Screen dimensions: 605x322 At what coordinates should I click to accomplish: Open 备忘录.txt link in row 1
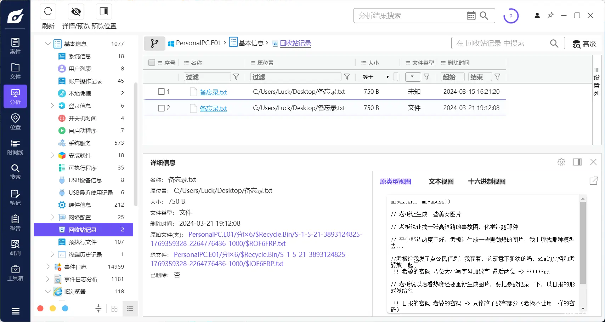tap(213, 92)
